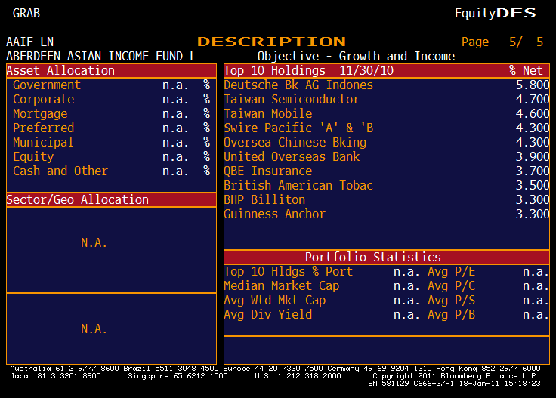Screen dimensions: 556x398
Task: Click the EquityDES function label
Action: pos(495,13)
